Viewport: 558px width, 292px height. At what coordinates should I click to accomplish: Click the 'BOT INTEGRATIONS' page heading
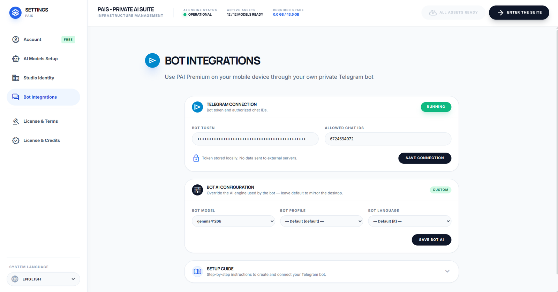[x=212, y=61]
